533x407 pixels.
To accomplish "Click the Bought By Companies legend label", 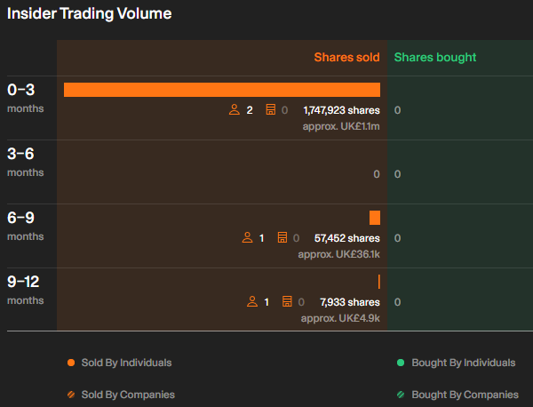I will pos(465,395).
